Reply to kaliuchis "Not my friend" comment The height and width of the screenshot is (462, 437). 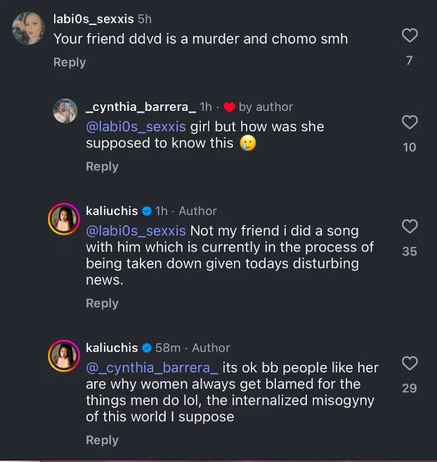coord(102,303)
